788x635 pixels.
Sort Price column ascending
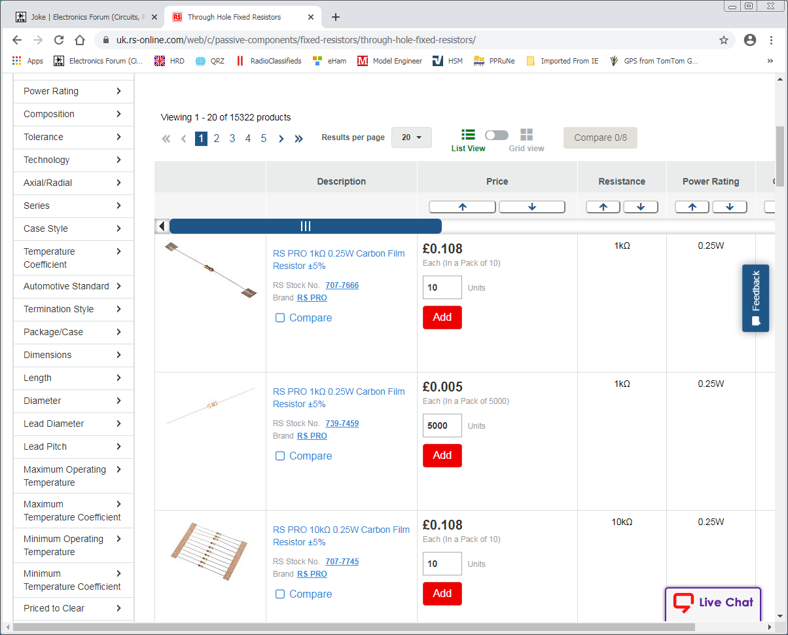(462, 207)
